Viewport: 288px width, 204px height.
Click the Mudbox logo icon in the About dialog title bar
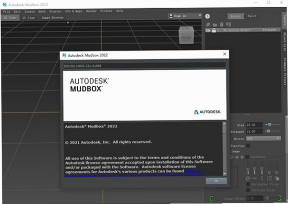click(64, 55)
